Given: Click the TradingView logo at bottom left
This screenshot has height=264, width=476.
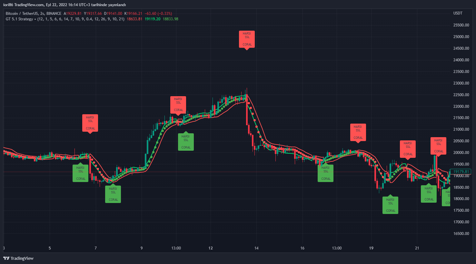Looking at the screenshot, I should click(18, 258).
